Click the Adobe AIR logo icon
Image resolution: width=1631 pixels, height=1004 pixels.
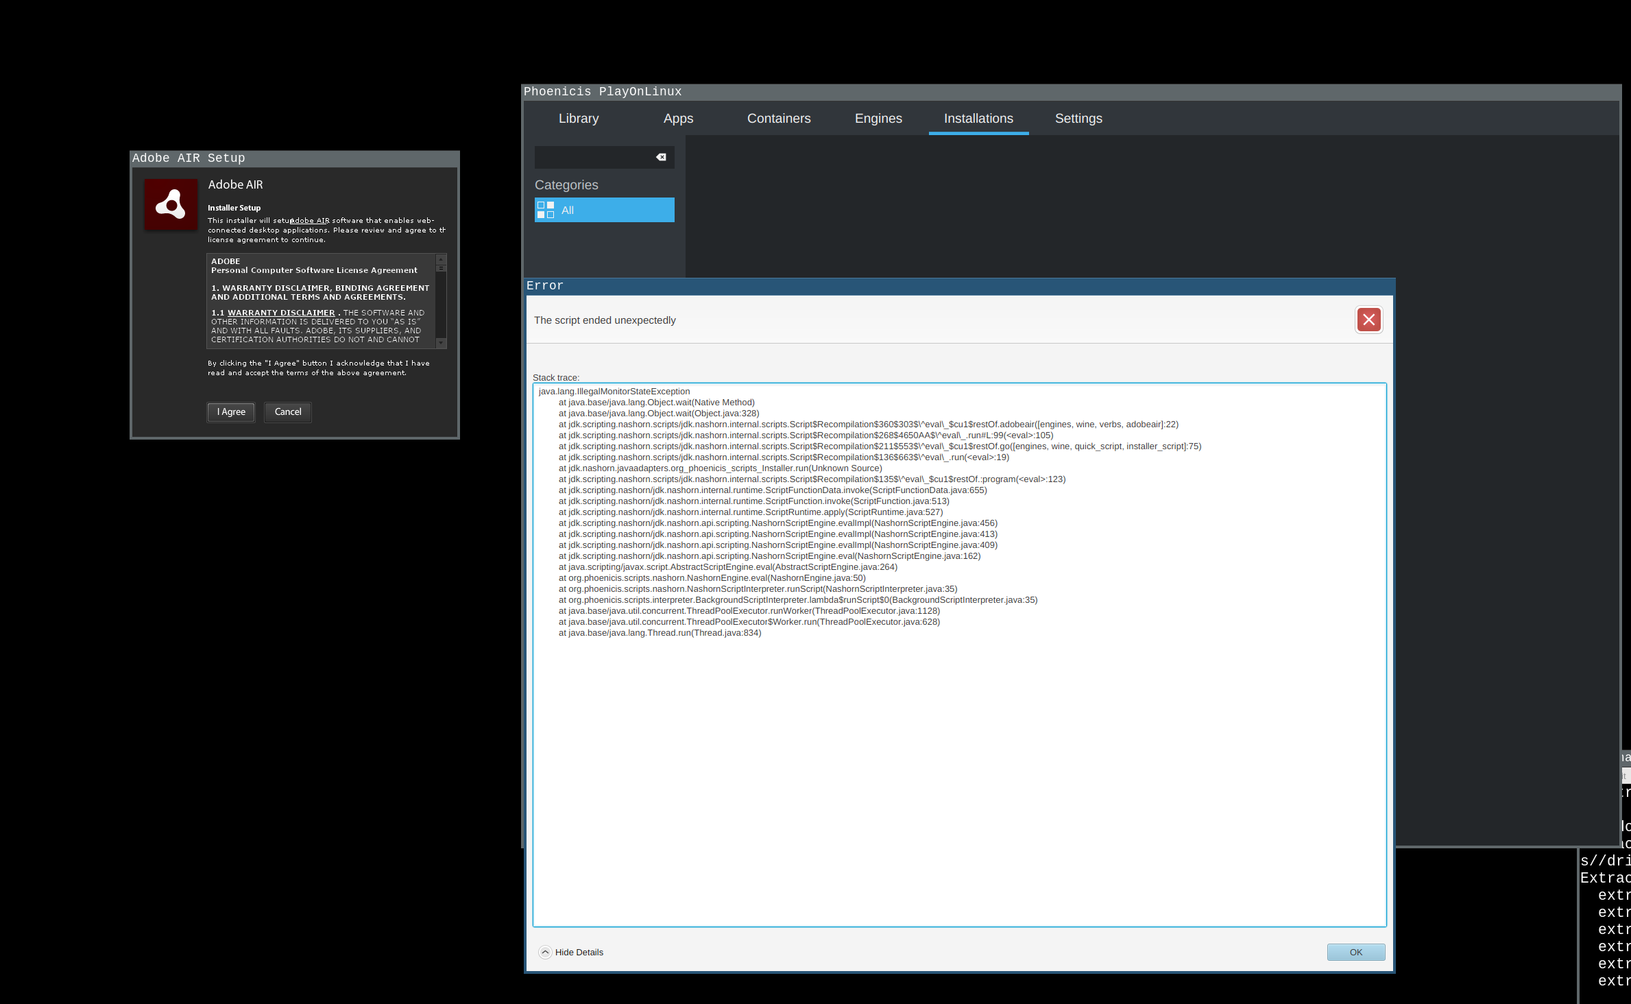click(171, 204)
